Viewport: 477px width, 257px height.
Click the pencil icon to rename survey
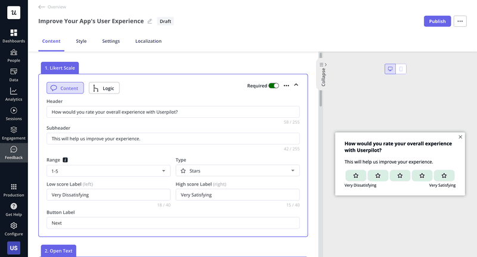point(150,21)
